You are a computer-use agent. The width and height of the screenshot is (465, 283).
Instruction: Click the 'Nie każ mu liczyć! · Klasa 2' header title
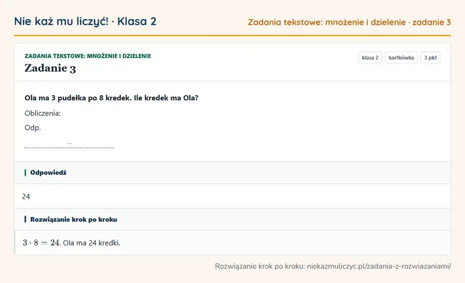click(85, 21)
